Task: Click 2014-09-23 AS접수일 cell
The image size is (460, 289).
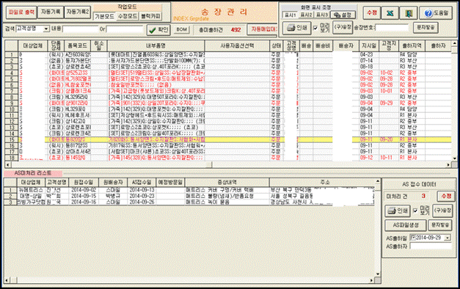Action: pos(142,196)
